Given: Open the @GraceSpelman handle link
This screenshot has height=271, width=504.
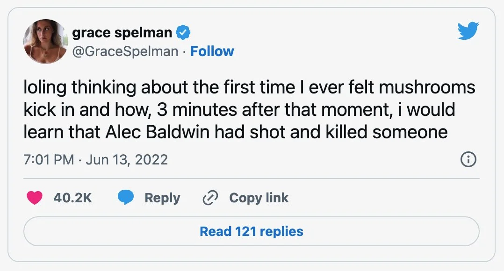Looking at the screenshot, I should click(125, 51).
